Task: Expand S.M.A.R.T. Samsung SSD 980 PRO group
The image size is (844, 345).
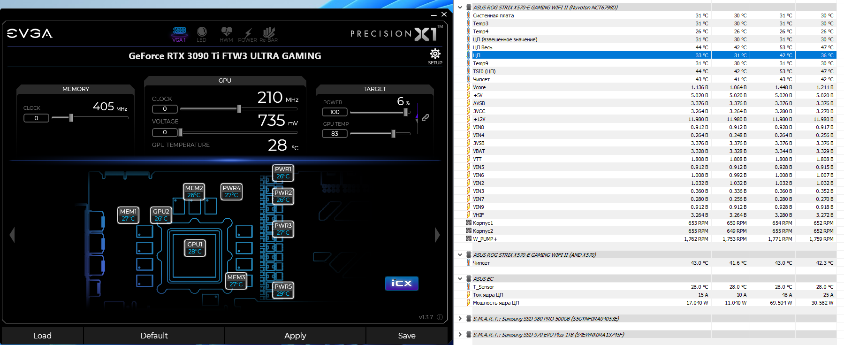Action: [460, 319]
